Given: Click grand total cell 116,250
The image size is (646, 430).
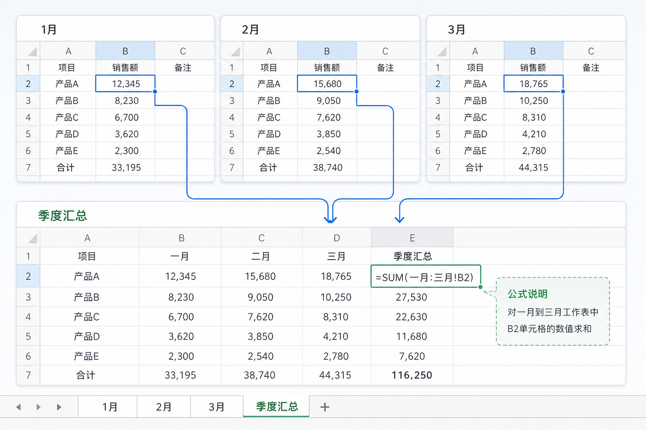Looking at the screenshot, I should [x=412, y=375].
